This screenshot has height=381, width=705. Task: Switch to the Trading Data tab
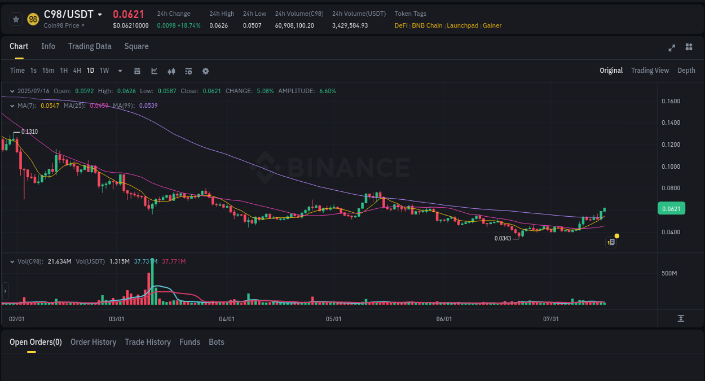pyautogui.click(x=90, y=46)
